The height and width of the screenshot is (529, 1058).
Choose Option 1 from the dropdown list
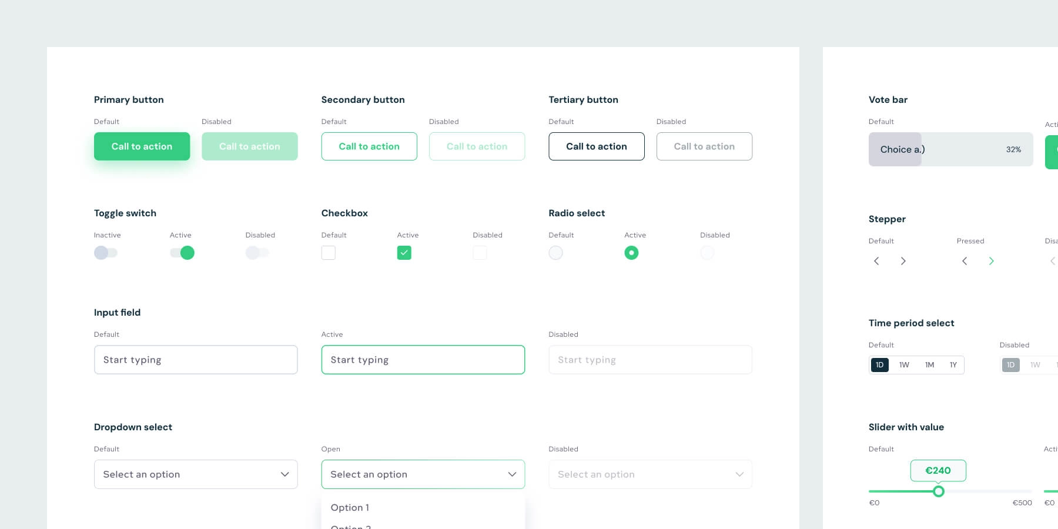(x=350, y=507)
